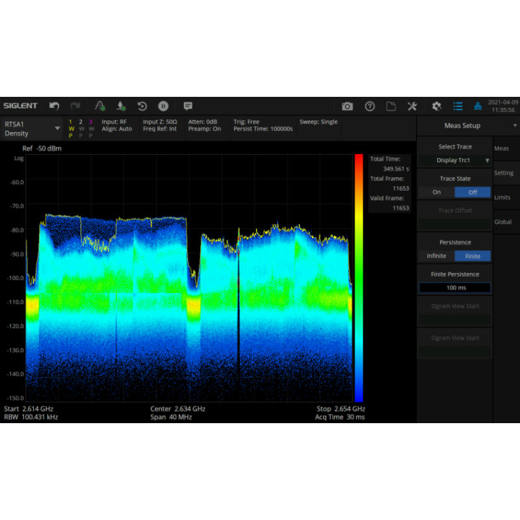Click the camera screenshot icon

coord(347,106)
